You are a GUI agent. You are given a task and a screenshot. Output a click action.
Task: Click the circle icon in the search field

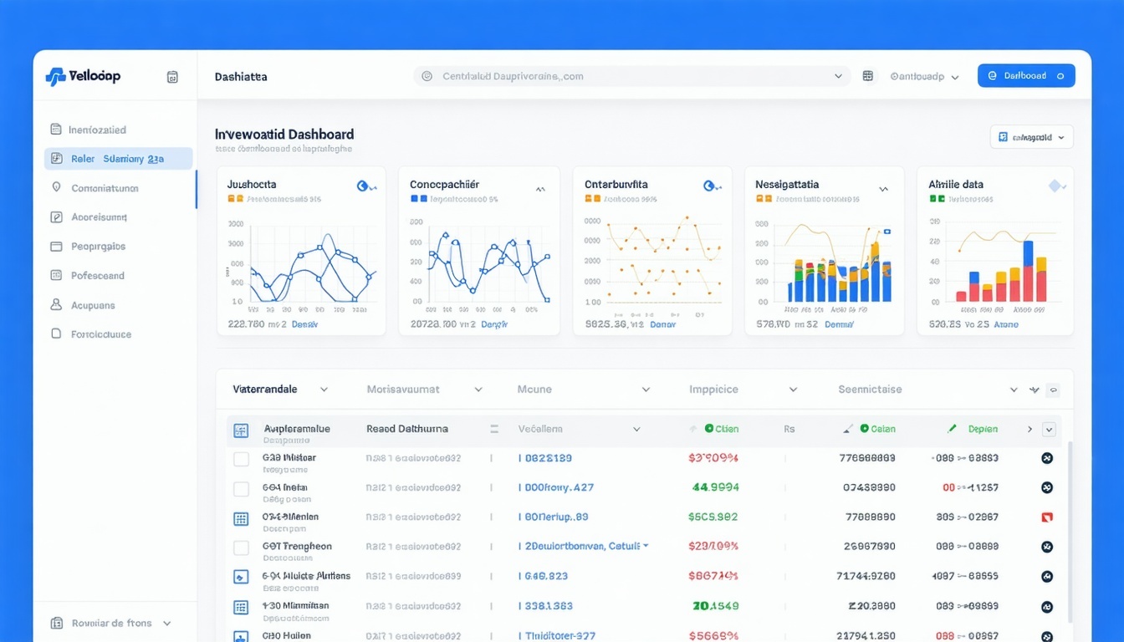click(x=427, y=76)
